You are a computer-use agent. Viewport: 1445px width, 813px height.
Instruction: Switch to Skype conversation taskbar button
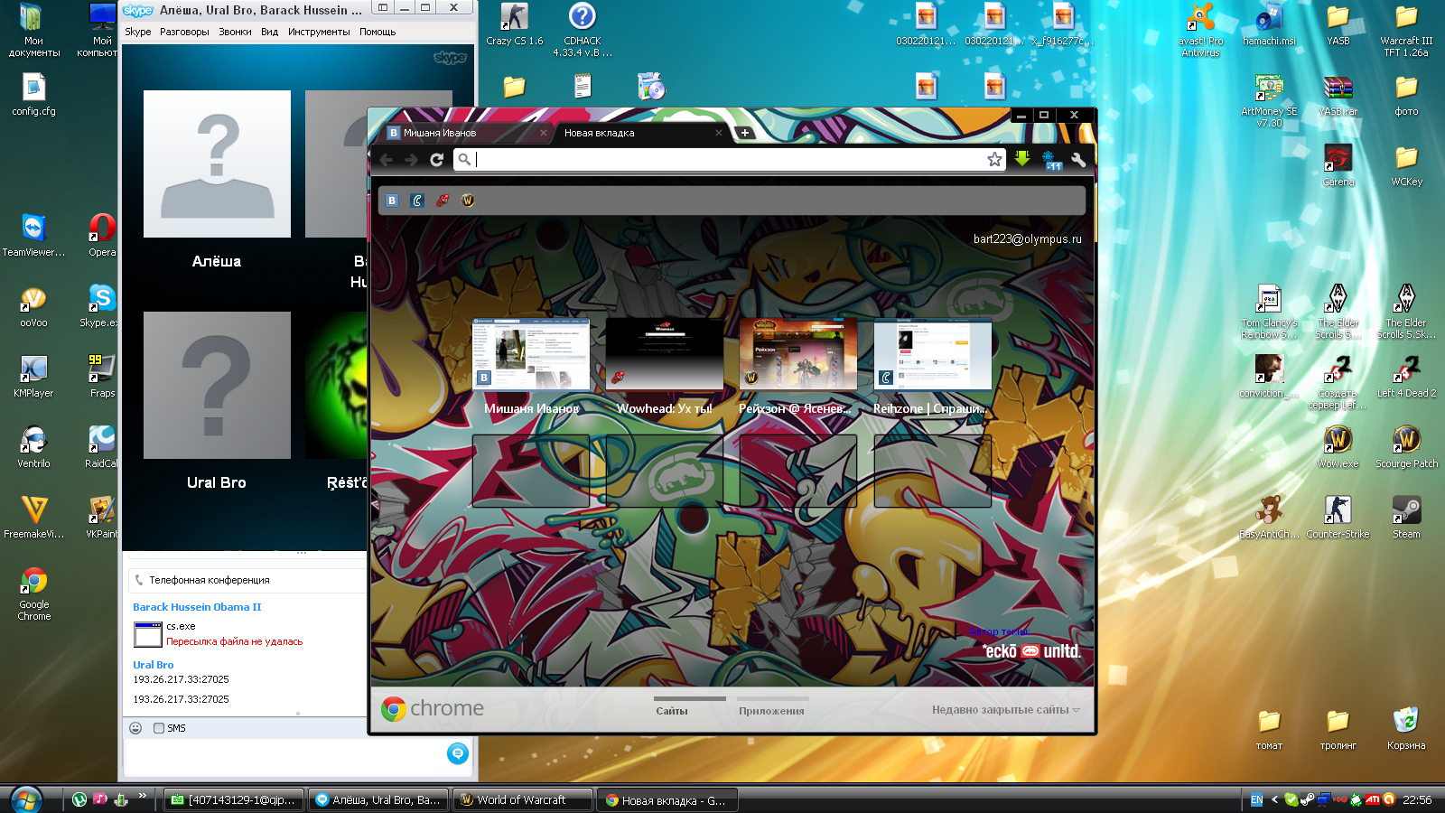click(x=378, y=799)
